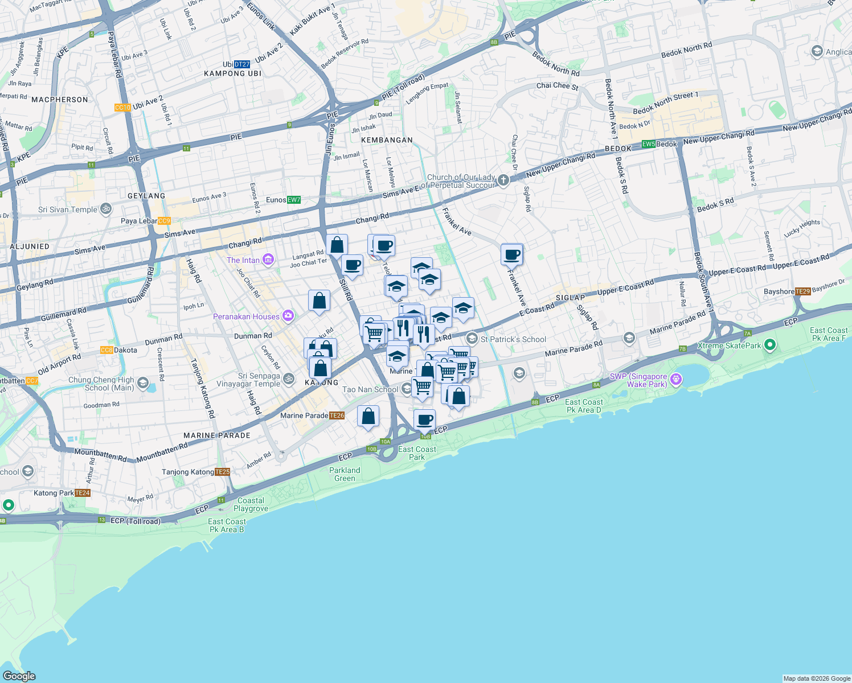Screen dimensions: 852x683
Task: Open the Anglican school pin
Action: pyautogui.click(x=817, y=51)
